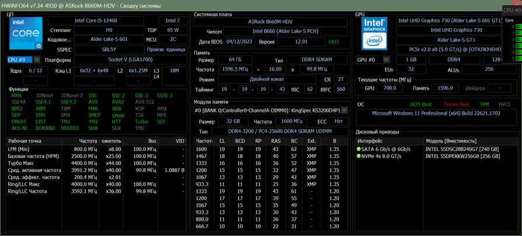This screenshot has height=236, width=522.
Task: Click the memory size 64 ГБ
Action: (x=235, y=60)
